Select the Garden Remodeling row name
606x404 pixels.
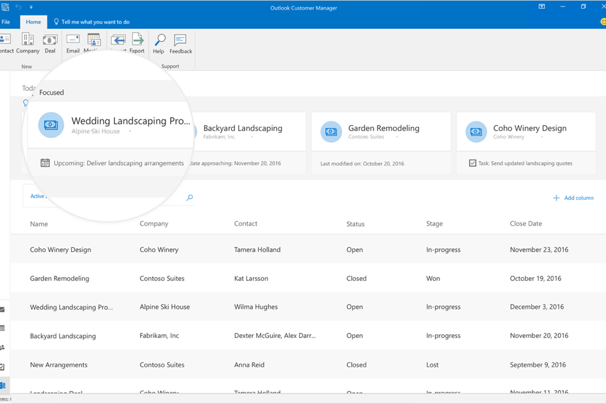point(59,278)
